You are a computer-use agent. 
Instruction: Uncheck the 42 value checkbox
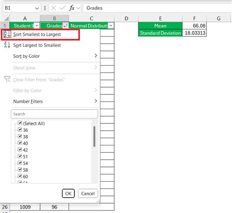tap(20, 149)
